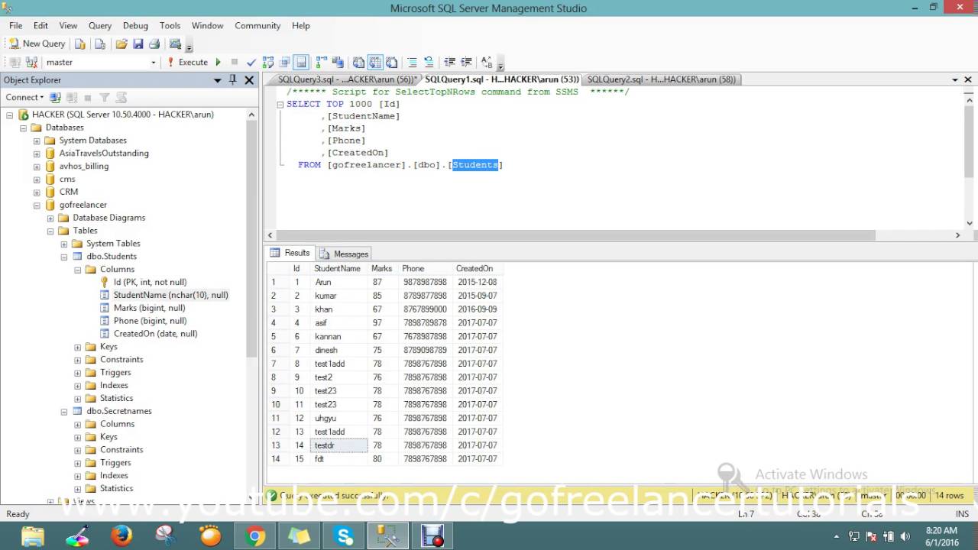Click Specify Values for Template Parameters
The height and width of the screenshot is (550, 978).
click(x=487, y=62)
